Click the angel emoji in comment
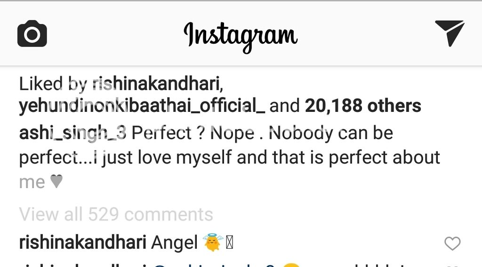The width and height of the screenshot is (482, 267). coord(212,243)
